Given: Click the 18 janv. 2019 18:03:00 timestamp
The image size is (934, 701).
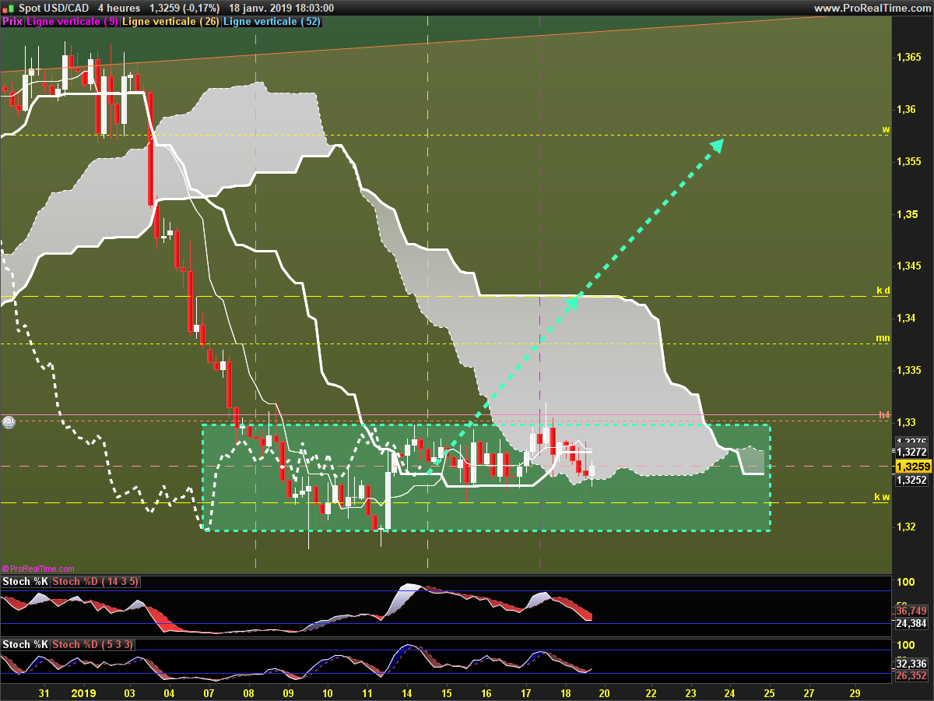Looking at the screenshot, I should pyautogui.click(x=282, y=8).
